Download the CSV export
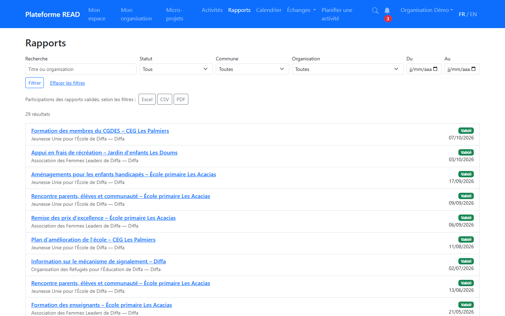This screenshot has height=316, width=505. coord(164,99)
